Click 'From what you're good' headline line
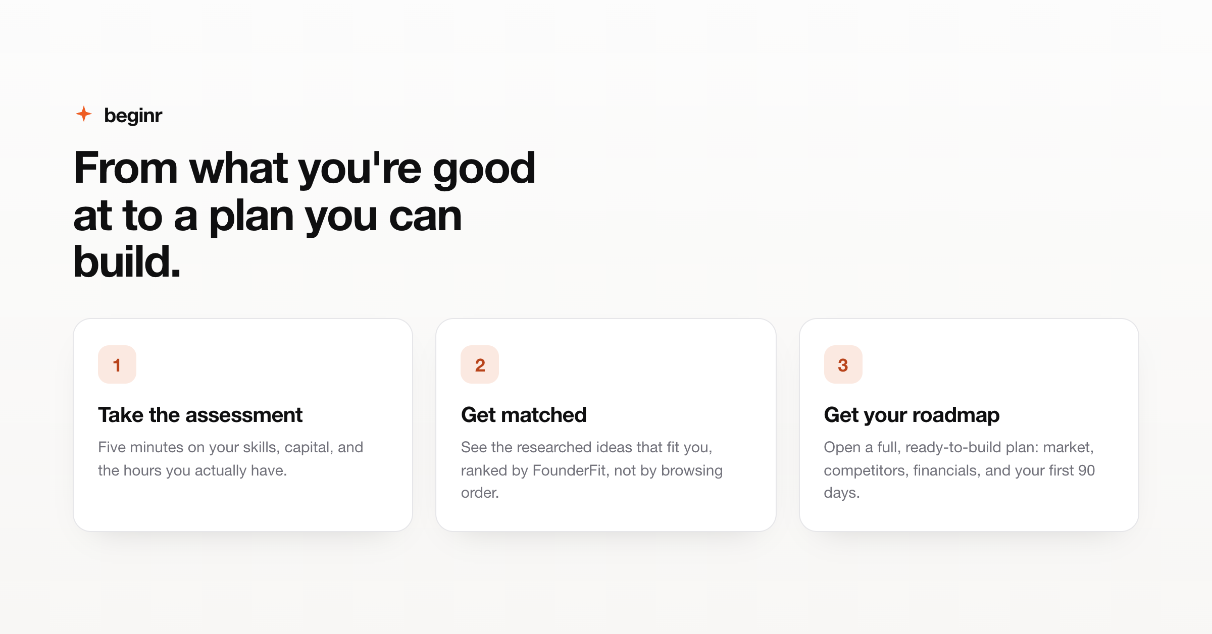Screen dimensions: 1212x634 click(305, 169)
